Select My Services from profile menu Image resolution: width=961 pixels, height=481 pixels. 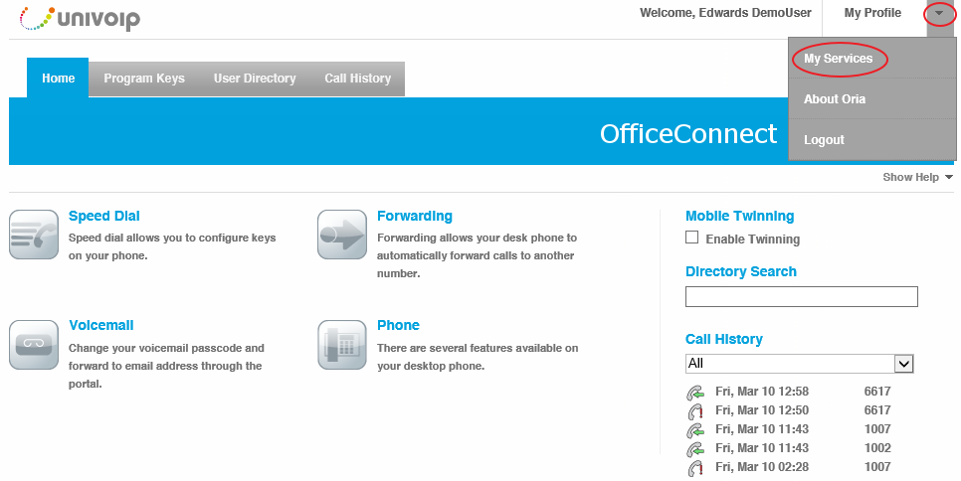(x=838, y=59)
